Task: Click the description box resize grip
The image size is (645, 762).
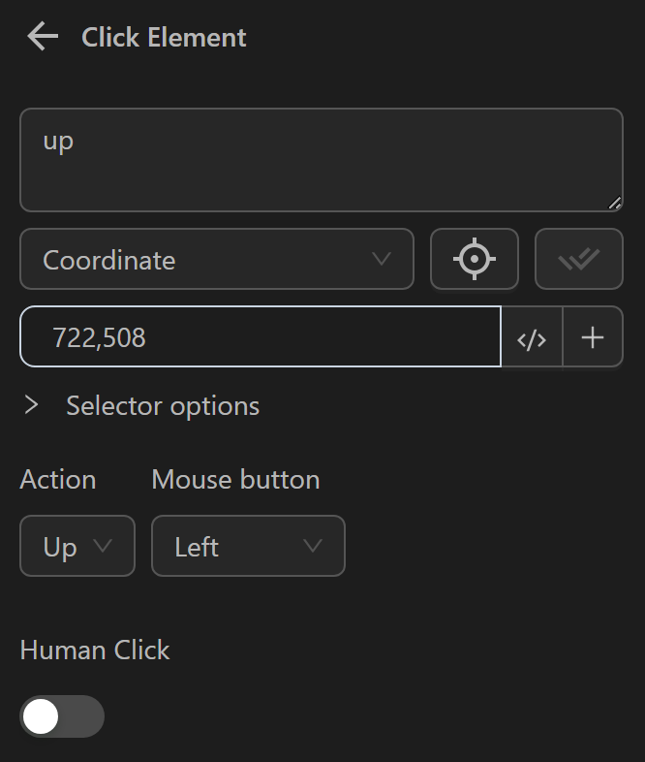Action: pos(615,204)
